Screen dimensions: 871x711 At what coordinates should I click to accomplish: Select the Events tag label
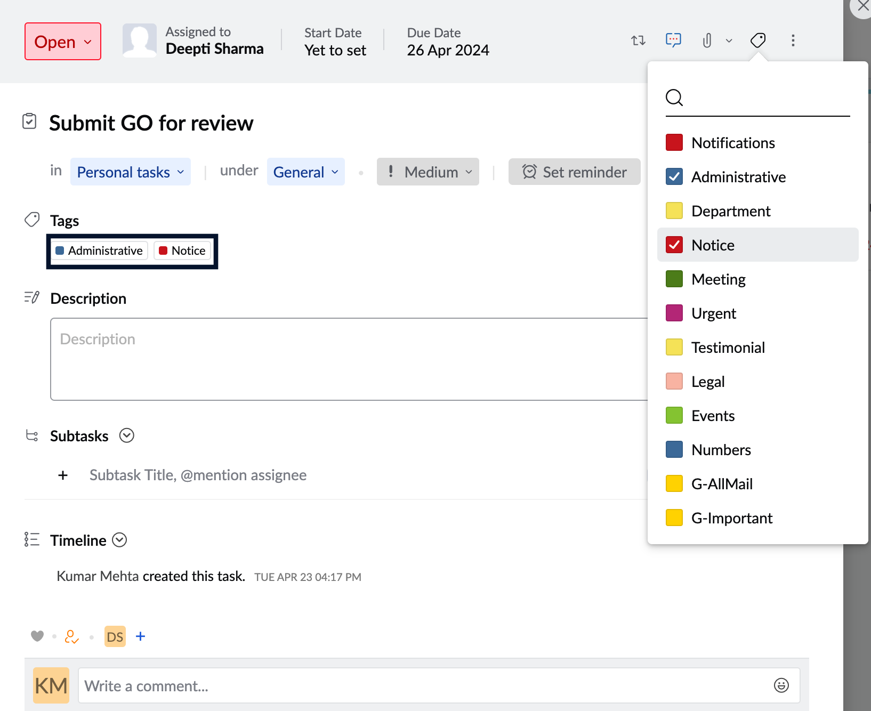click(713, 416)
